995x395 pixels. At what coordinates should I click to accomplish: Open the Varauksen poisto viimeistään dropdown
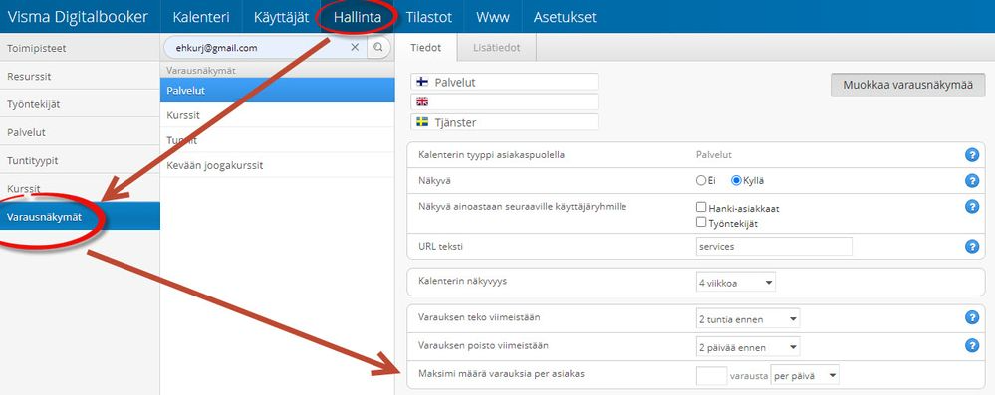click(748, 347)
